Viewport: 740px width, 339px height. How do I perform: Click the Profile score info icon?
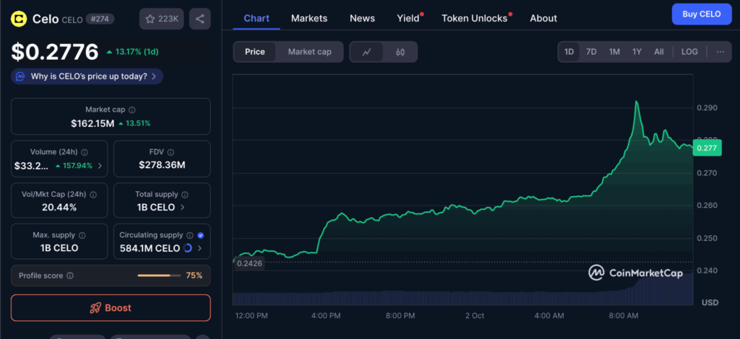[x=70, y=276]
